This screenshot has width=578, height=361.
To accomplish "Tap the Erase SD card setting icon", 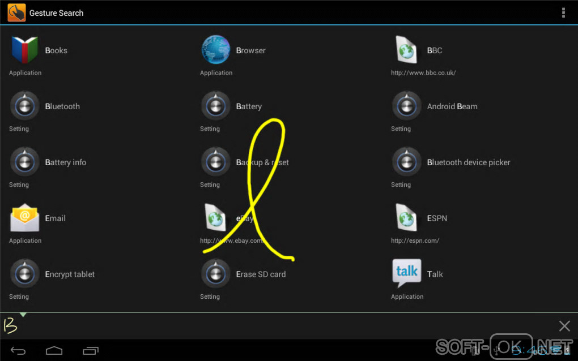I will coord(216,274).
